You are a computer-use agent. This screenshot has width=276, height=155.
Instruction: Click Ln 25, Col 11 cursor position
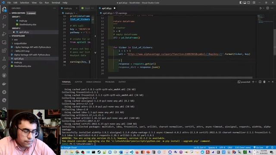(200, 147)
